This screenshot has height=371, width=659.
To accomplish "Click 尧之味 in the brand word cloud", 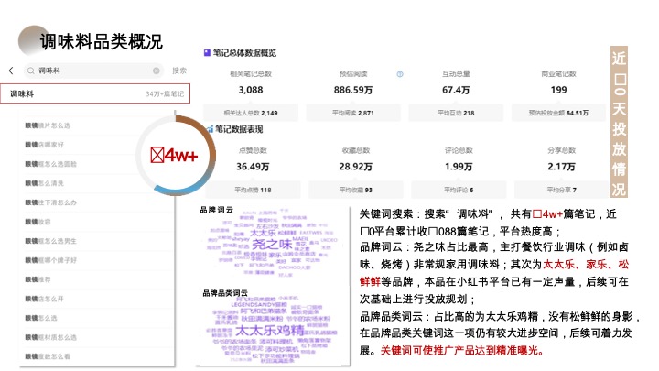I will click(x=272, y=244).
